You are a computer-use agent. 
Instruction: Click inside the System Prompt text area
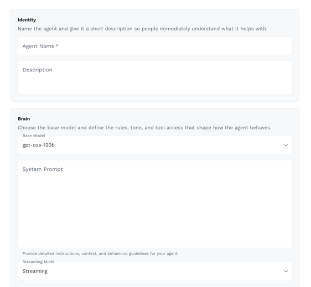(155, 203)
